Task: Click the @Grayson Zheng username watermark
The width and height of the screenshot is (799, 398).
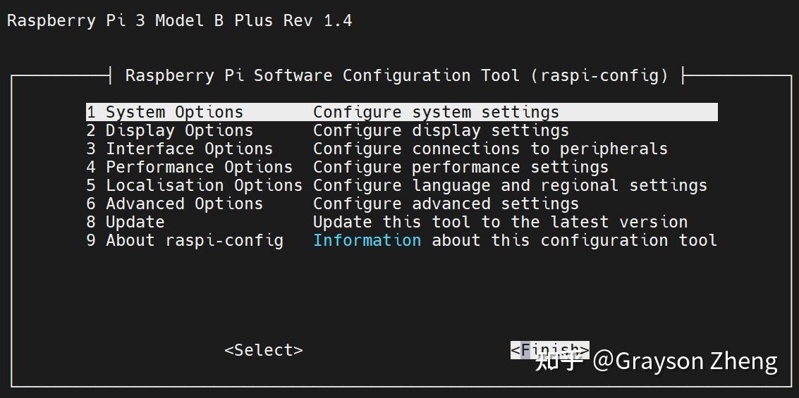Action: pyautogui.click(x=685, y=361)
